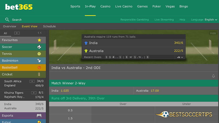Switch to the Schedule tab

coord(49,26)
